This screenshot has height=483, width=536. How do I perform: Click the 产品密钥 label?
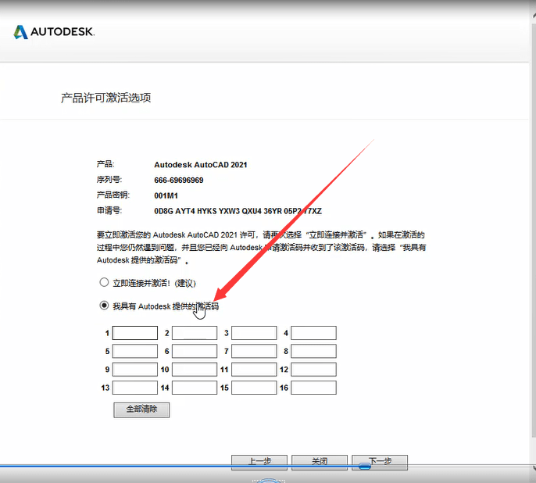pos(113,195)
